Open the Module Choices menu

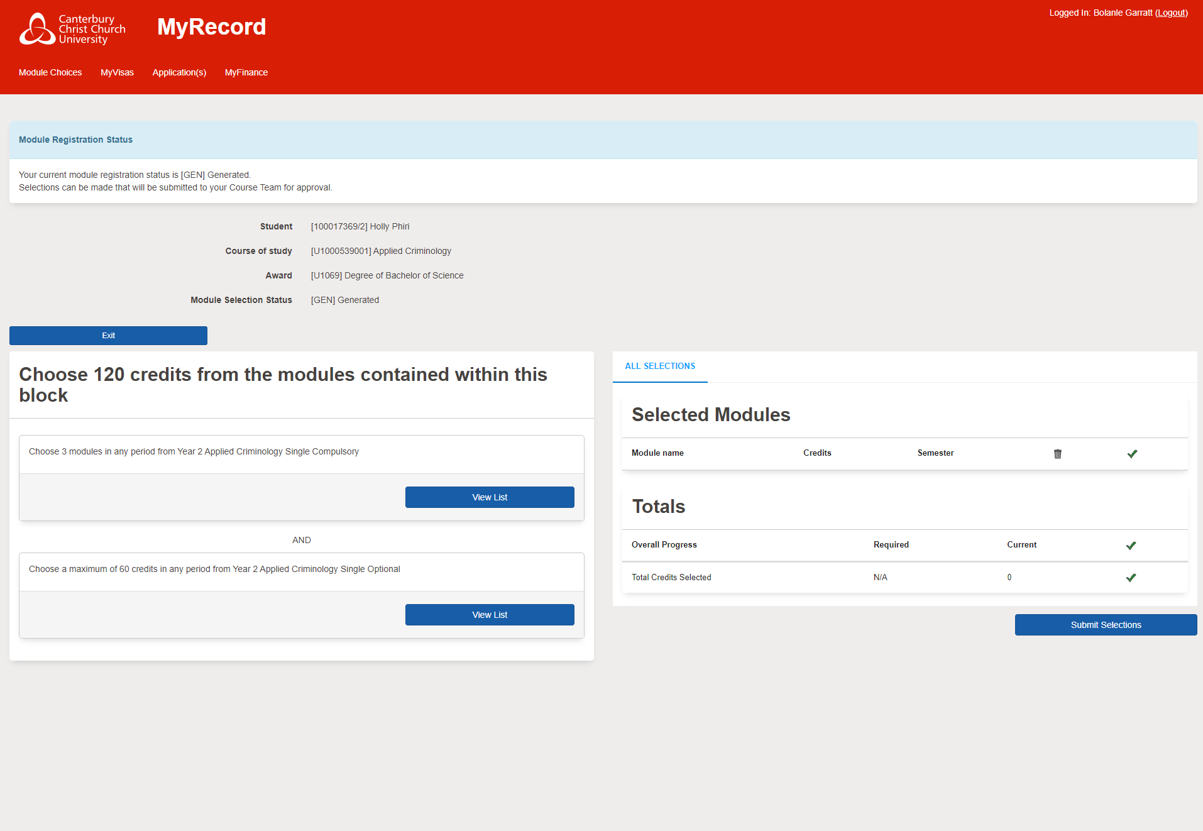click(50, 72)
